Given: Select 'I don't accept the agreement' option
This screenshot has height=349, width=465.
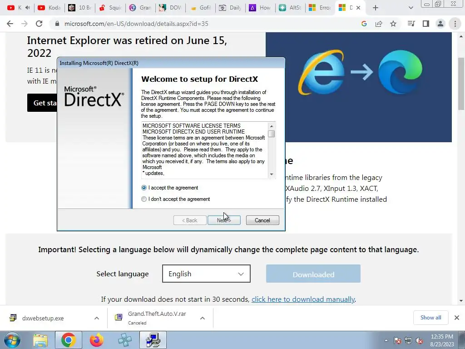Looking at the screenshot, I should click(x=144, y=199).
